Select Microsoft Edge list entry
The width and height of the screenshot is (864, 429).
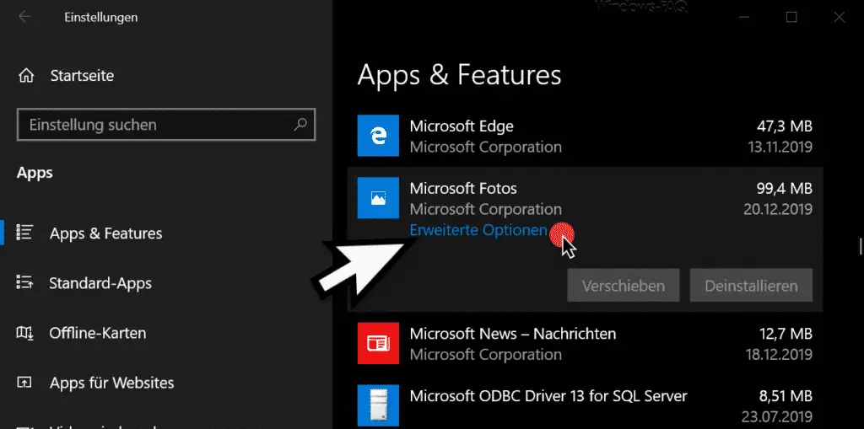tap(585, 136)
